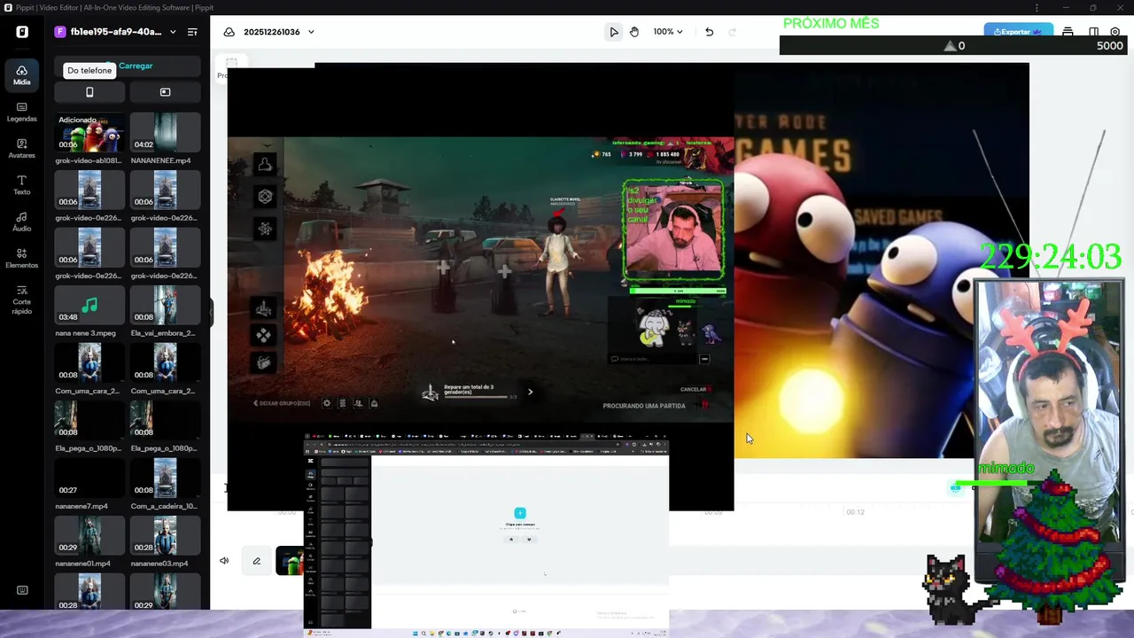Image resolution: width=1134 pixels, height=638 pixels.
Task: Select the grok-video-ab1081 added thumbnail
Action: [89, 132]
